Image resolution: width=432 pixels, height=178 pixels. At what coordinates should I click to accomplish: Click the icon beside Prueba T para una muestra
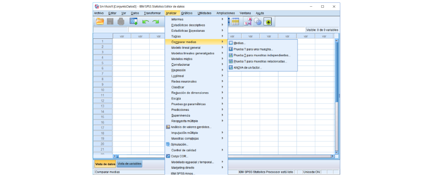(x=231, y=49)
